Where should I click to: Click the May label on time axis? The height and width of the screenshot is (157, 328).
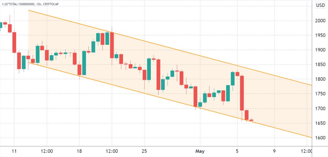click(200, 151)
